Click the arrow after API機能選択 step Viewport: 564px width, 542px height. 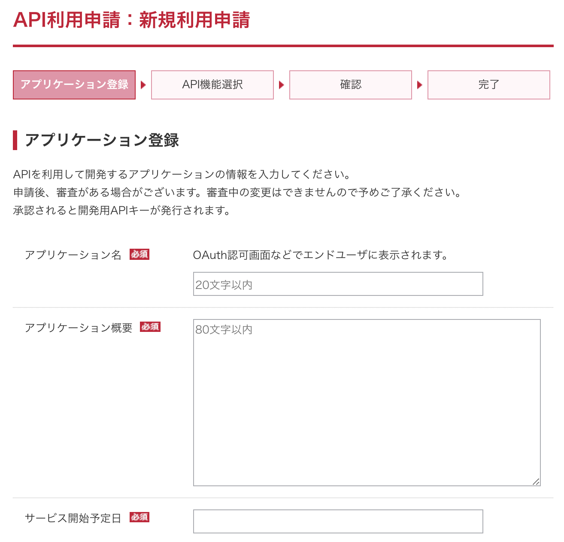coord(282,85)
